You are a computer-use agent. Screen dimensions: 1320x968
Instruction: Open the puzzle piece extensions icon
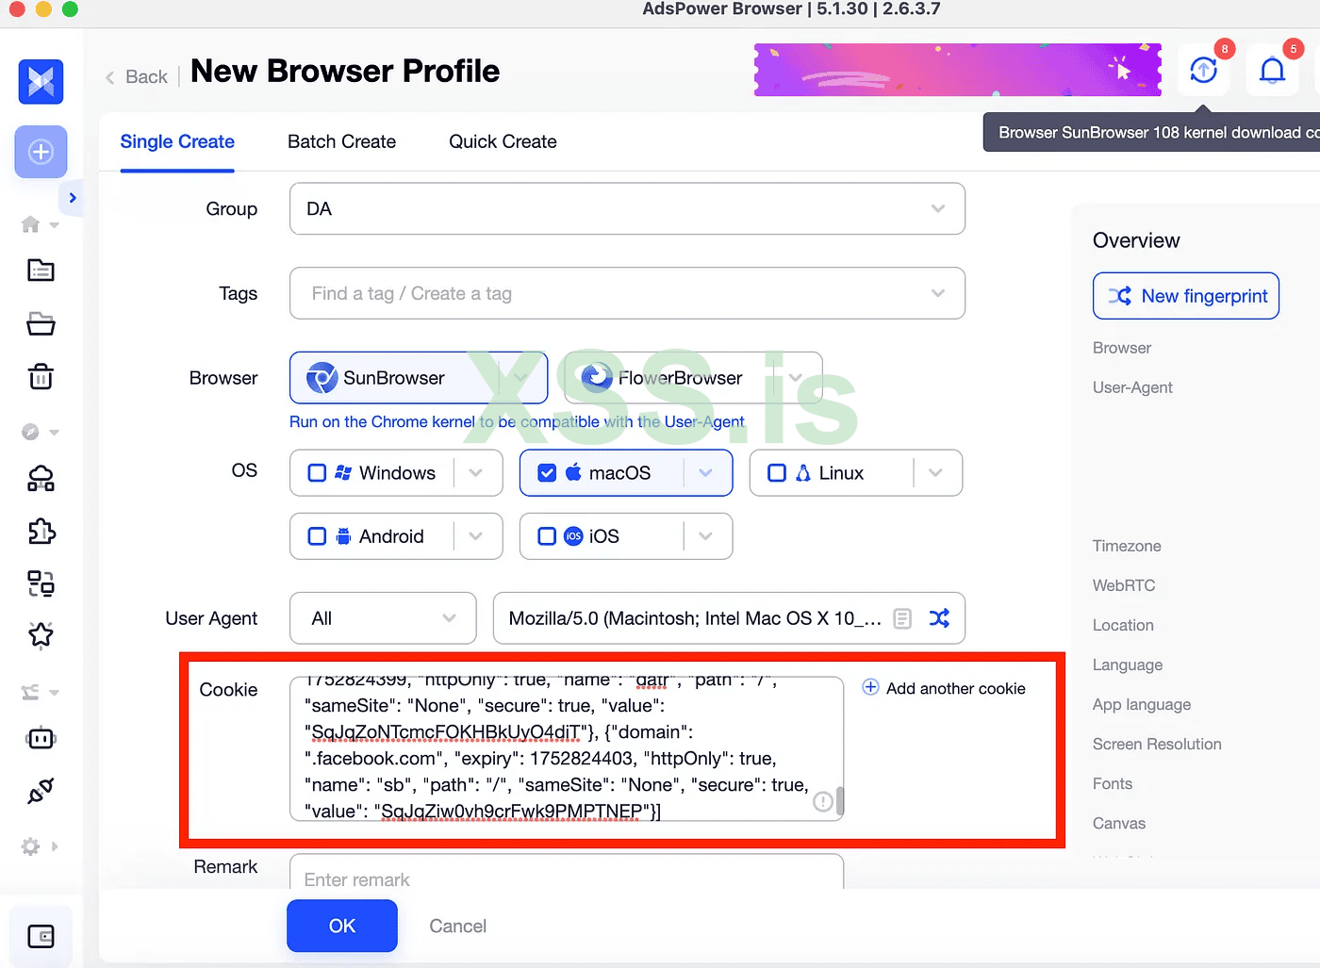point(41,532)
